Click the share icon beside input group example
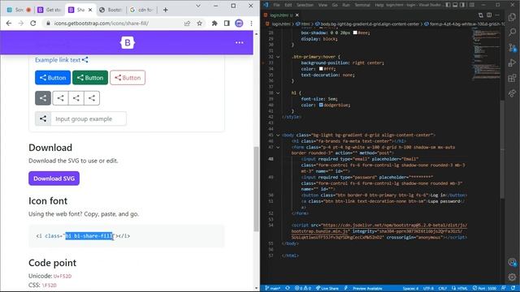Screen dimensions: 520x292 click(43, 118)
